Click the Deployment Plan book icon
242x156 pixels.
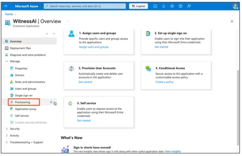pos(6,48)
